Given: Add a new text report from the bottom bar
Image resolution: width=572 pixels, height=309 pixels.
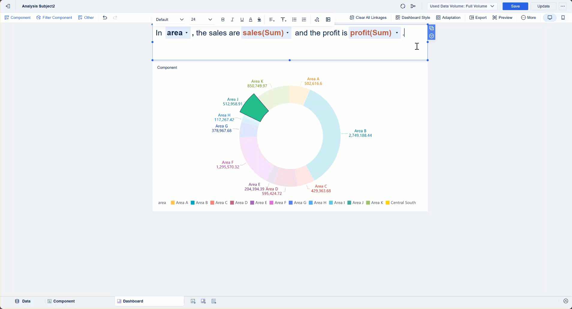Looking at the screenshot, I should 214,301.
